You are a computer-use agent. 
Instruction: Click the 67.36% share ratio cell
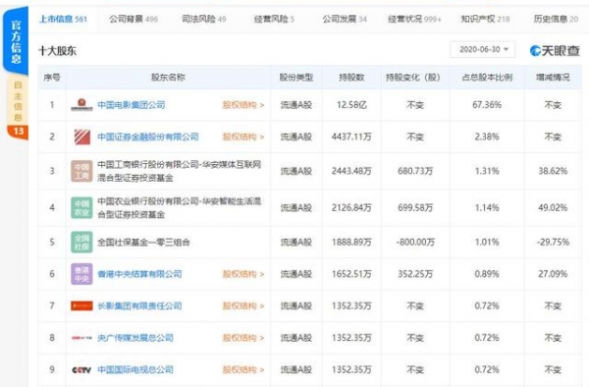tap(487, 105)
